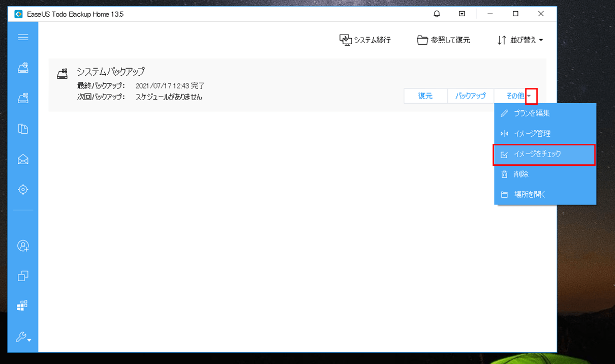The image size is (615, 364).
Task: Expand the Tools wrench menu
Action: [x=23, y=337]
